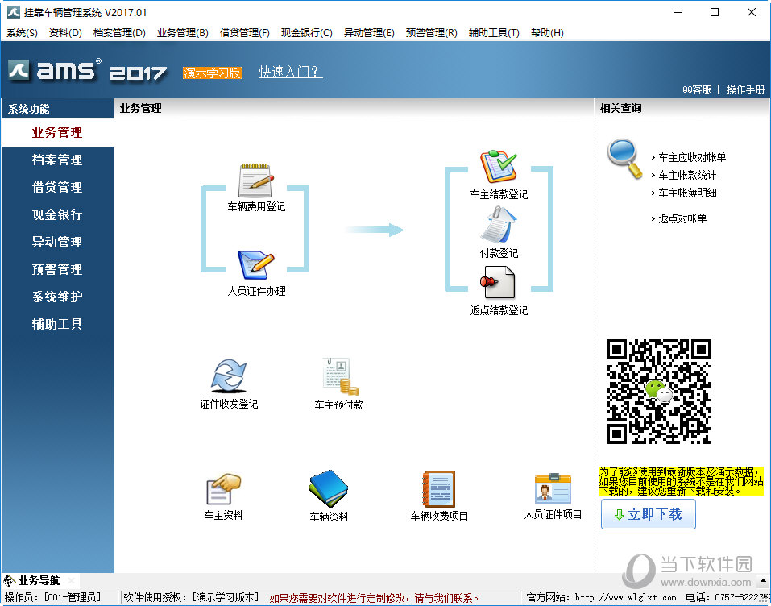Open the 车主应收对帐单 query
The width and height of the screenshot is (771, 606).
[x=692, y=157]
